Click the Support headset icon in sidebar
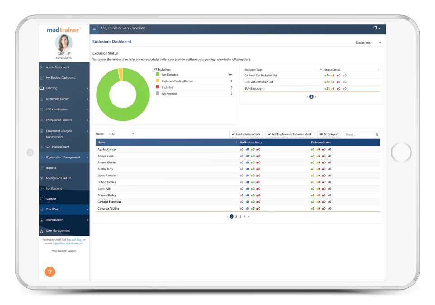 tap(42, 199)
